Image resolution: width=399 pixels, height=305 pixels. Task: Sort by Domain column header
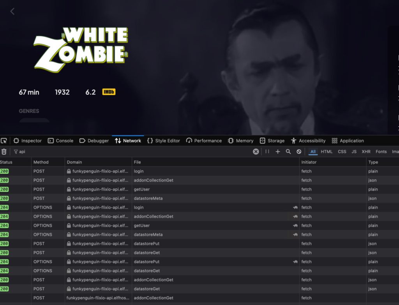(x=98, y=162)
